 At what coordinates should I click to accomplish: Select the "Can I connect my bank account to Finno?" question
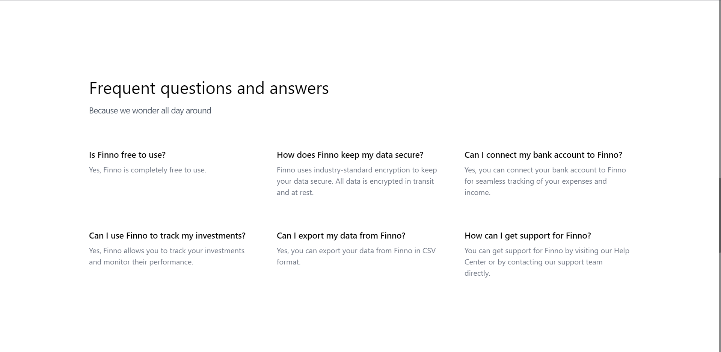click(543, 155)
